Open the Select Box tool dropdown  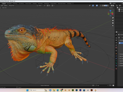(5, 8)
